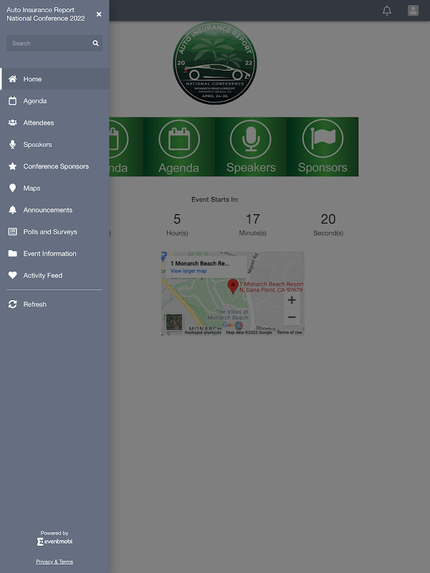Select Home menu item
Screen dimensions: 430x573
[54, 79]
